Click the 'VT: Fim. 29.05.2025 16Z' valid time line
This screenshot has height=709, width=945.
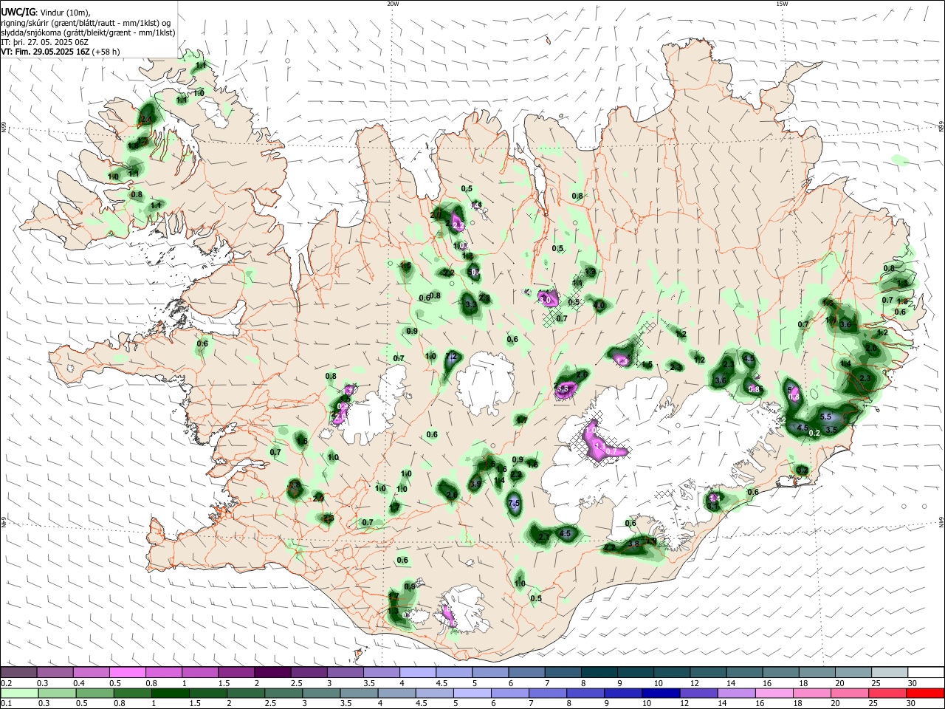point(46,52)
